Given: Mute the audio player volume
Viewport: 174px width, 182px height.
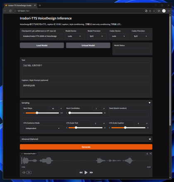Looking at the screenshot, I should coord(24,172).
